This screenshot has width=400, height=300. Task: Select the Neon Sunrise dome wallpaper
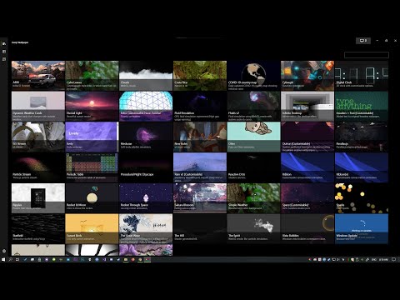[x=146, y=106]
